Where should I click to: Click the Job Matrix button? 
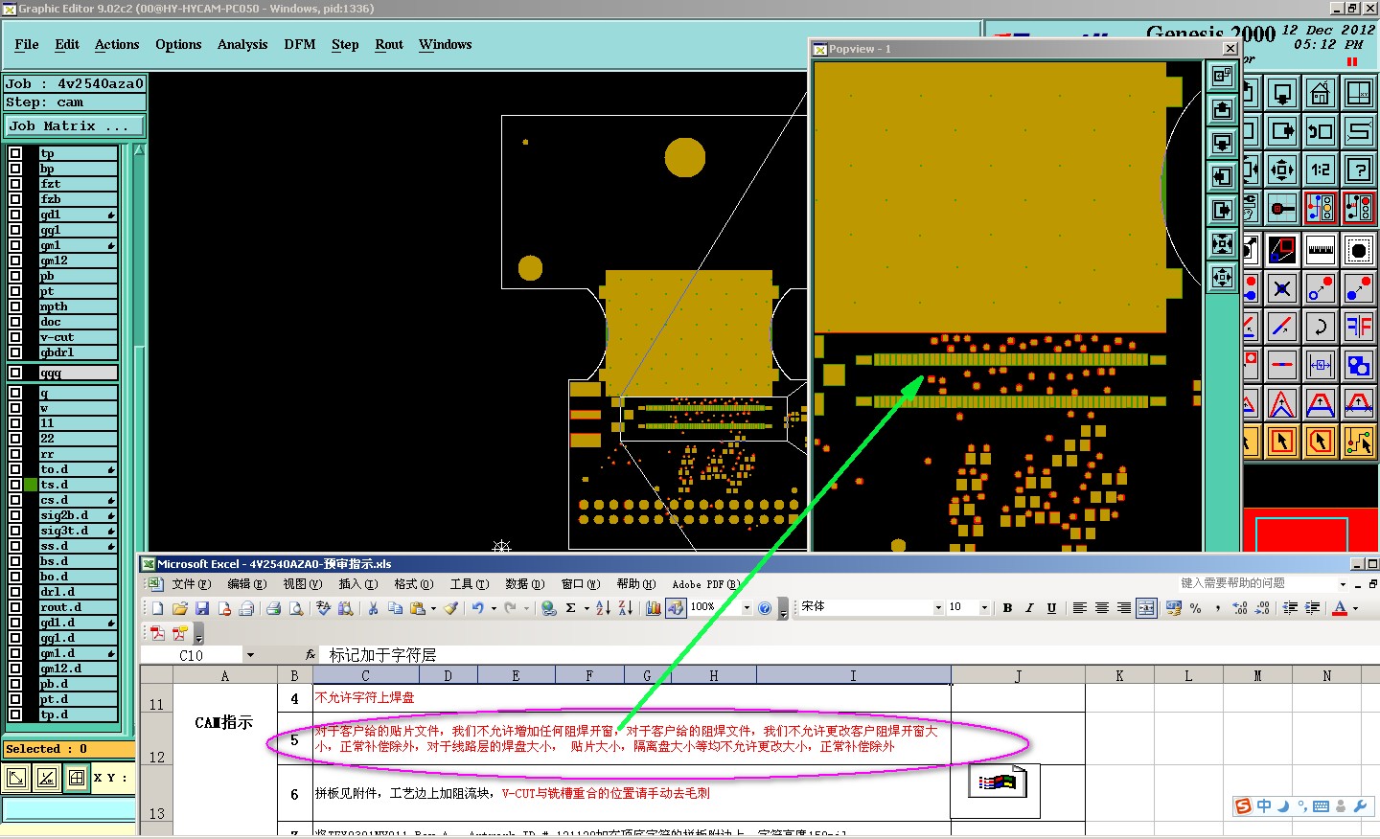75,125
